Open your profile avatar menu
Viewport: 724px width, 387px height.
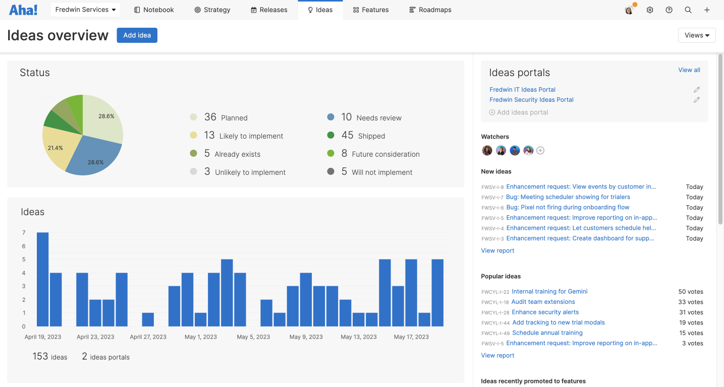(628, 10)
